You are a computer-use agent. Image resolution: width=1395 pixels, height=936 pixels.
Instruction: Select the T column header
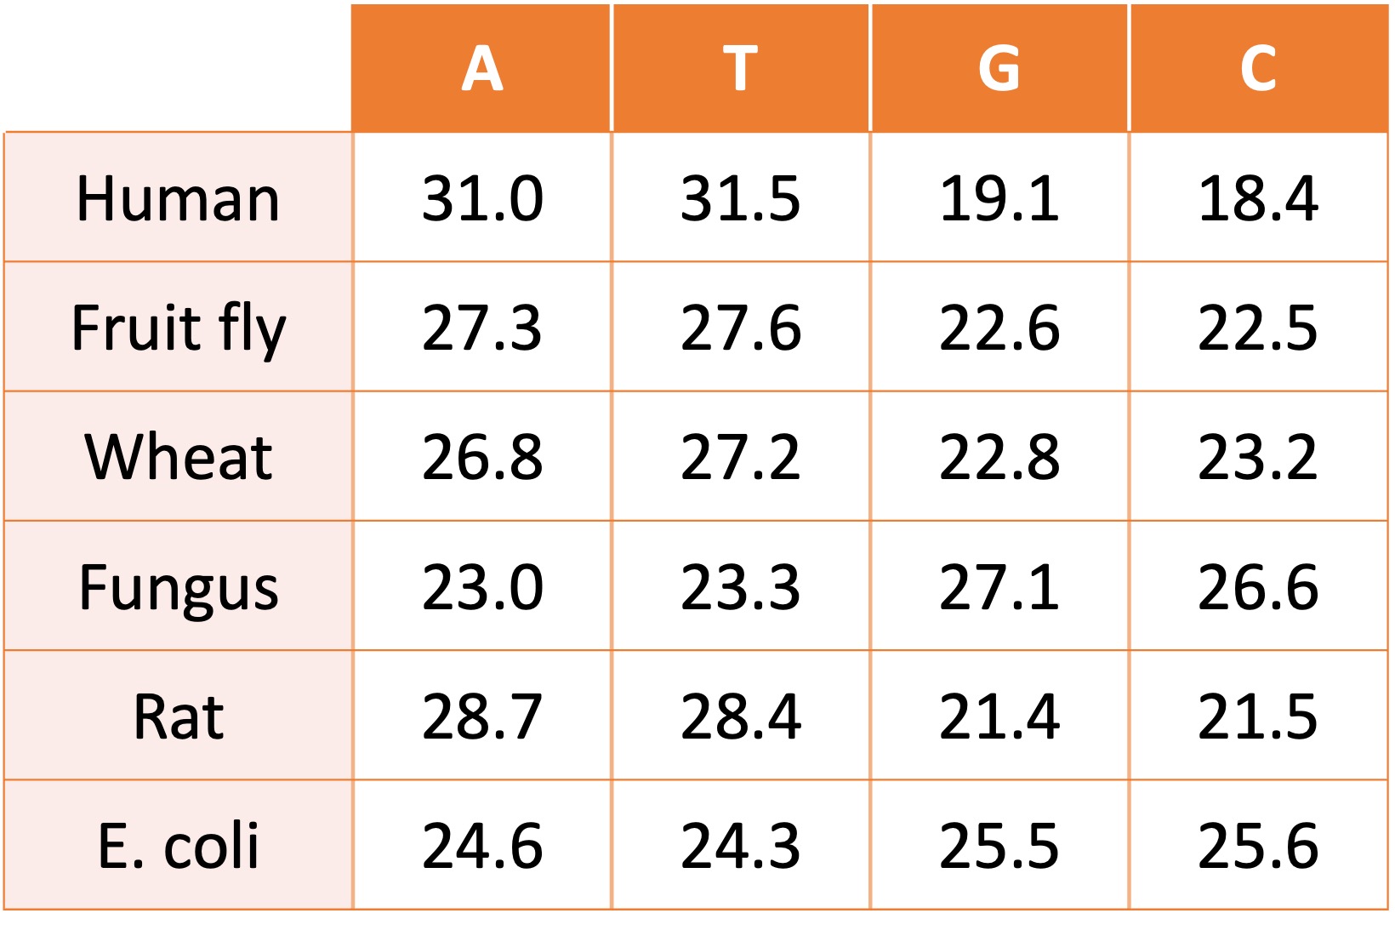click(x=741, y=68)
